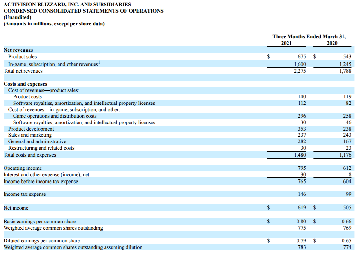Select General and administrative value 282
The height and width of the screenshot is (254, 357).
tap(302, 141)
